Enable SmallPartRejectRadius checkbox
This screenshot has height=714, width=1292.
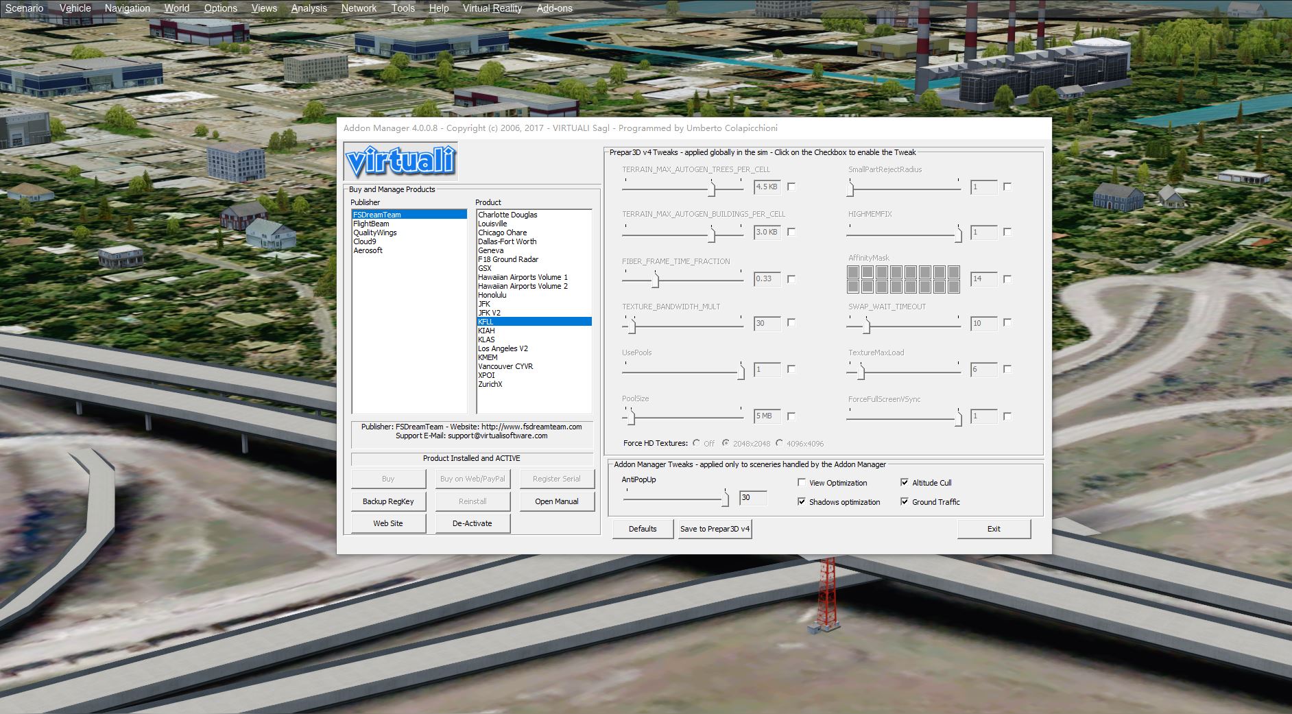1007,187
